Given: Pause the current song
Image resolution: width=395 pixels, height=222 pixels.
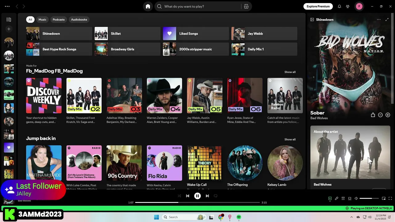Looking at the screenshot, I should click(x=197, y=196).
